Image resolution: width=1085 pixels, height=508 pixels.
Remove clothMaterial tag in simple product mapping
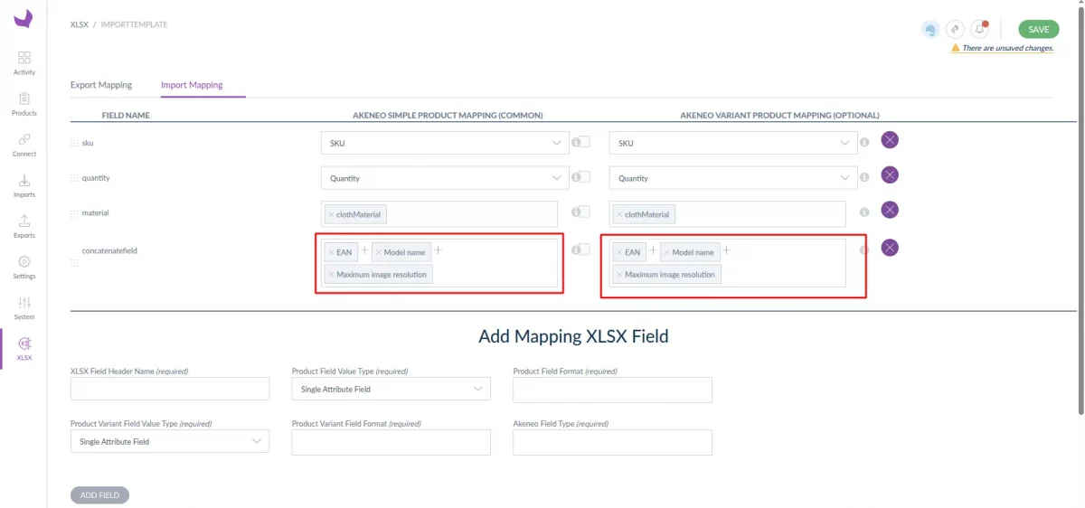331,215
